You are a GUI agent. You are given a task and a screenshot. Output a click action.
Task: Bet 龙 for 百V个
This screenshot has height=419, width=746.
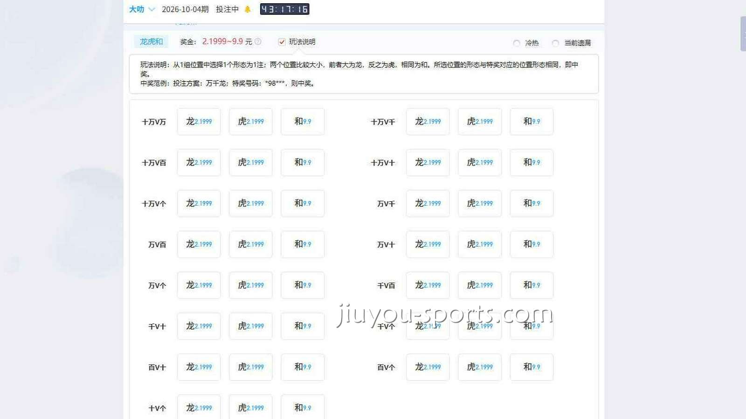[x=428, y=367]
